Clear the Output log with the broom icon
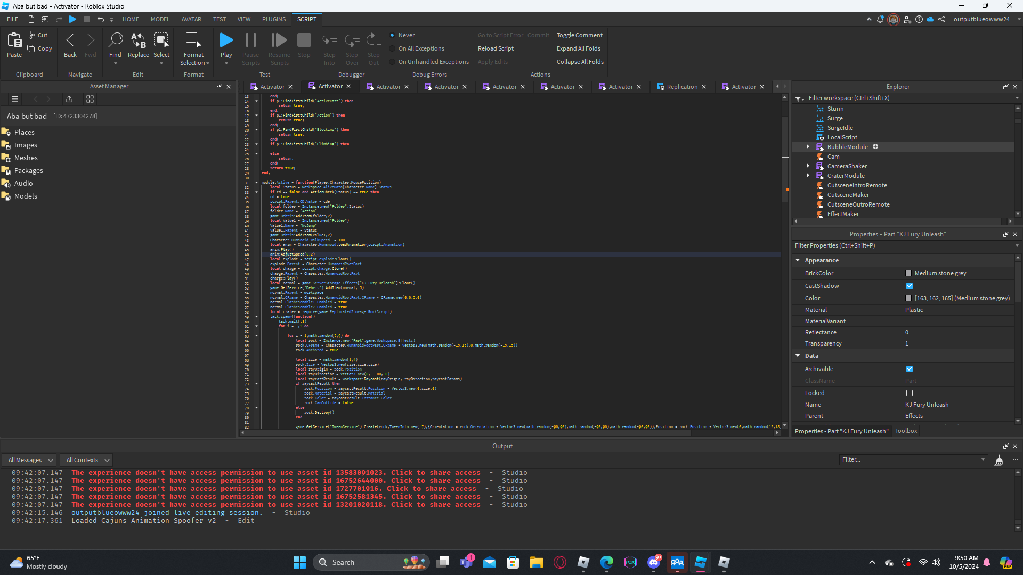This screenshot has width=1023, height=575. pos(999,460)
